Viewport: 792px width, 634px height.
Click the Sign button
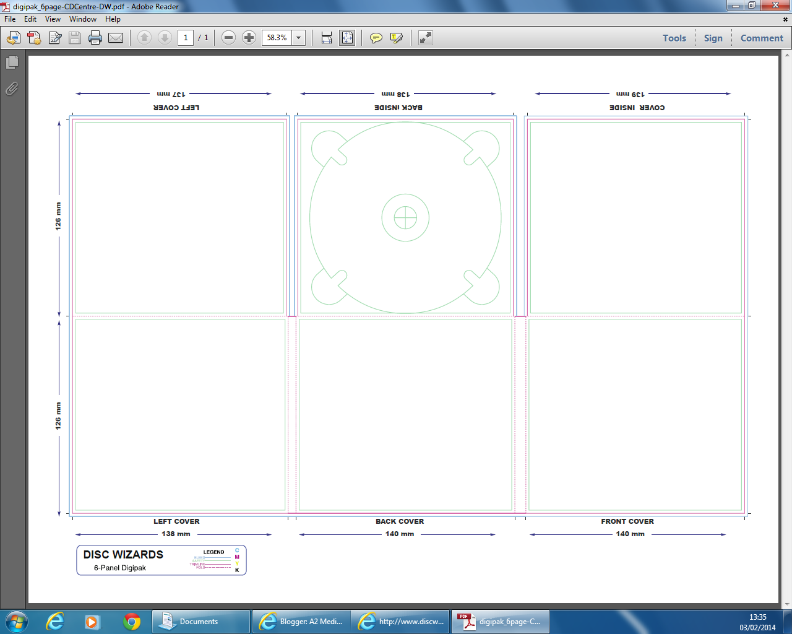[x=713, y=38]
